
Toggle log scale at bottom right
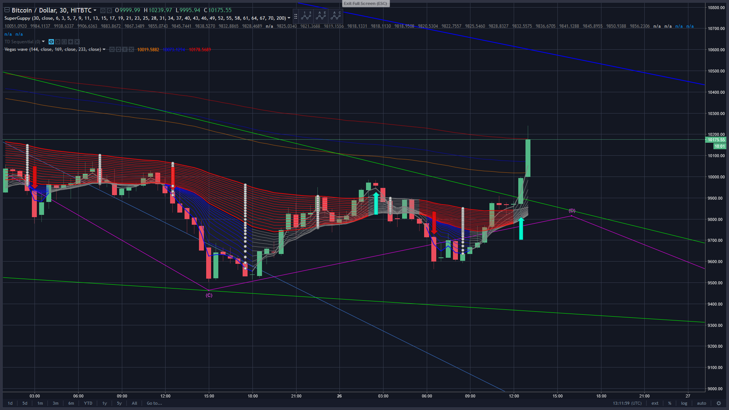pos(684,403)
